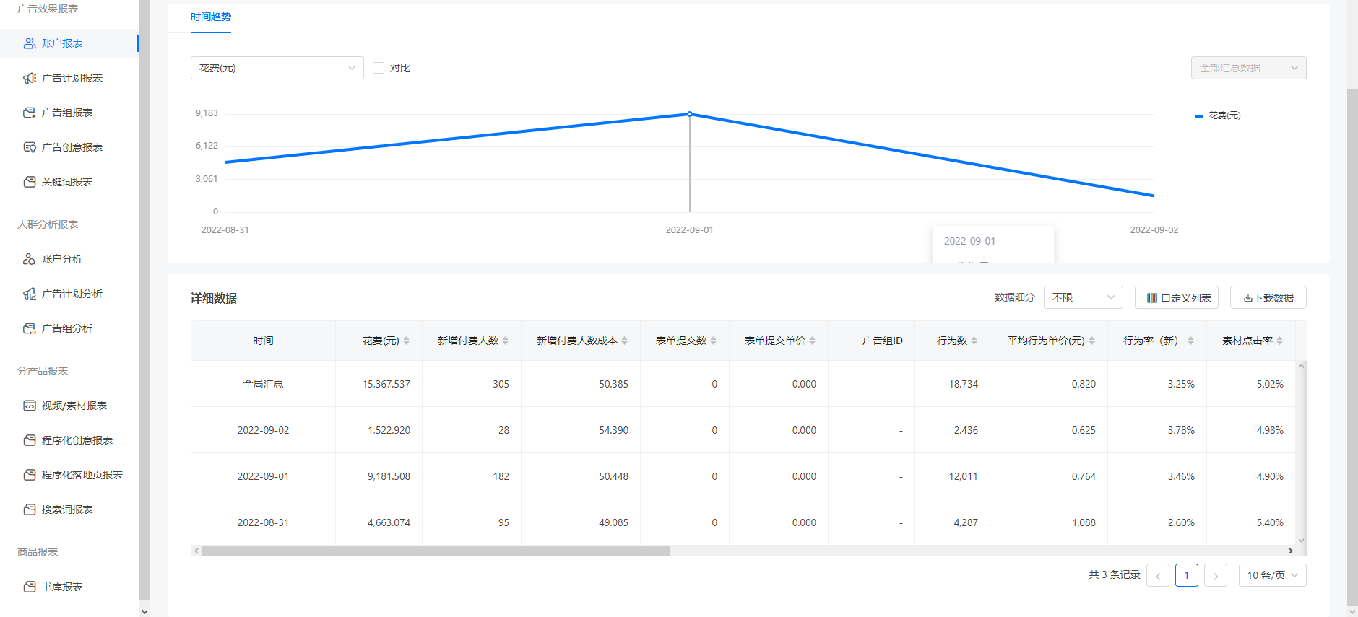
Task: Open 广告计划报表 via its megaphone icon
Action: click(30, 78)
